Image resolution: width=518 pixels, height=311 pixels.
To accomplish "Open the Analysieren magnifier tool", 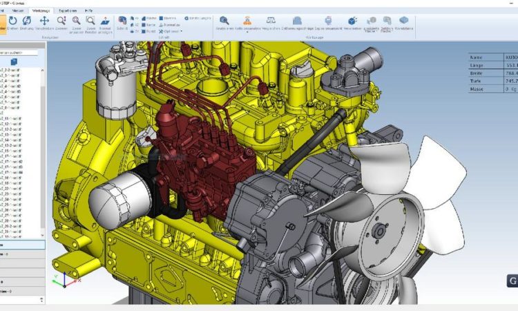I will pyautogui.click(x=224, y=23).
